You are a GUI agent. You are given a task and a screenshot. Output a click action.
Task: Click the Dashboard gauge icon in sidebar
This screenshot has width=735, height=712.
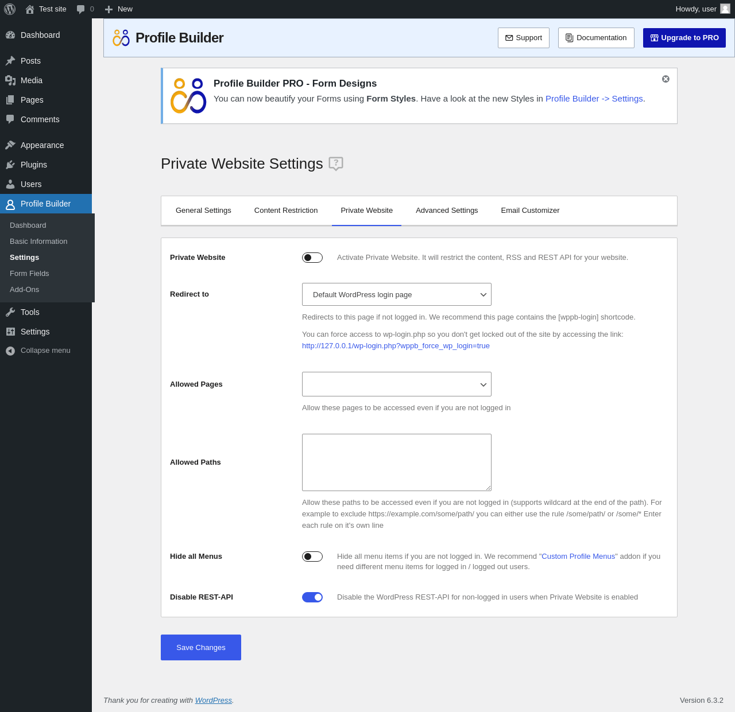10,35
